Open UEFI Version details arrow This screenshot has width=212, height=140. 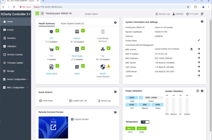click(199, 67)
